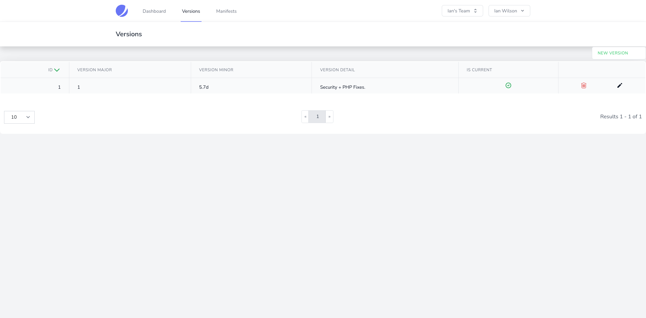This screenshot has width=646, height=318.
Task: Switch to the Versions tab
Action: click(x=191, y=11)
